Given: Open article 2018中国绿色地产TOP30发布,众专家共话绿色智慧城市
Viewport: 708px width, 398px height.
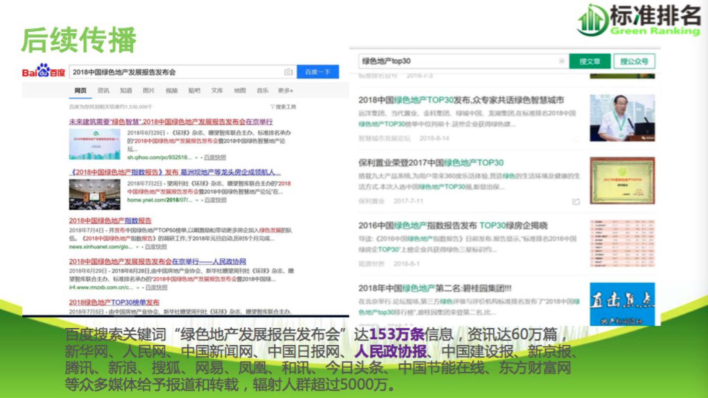Looking at the screenshot, I should tap(461, 100).
